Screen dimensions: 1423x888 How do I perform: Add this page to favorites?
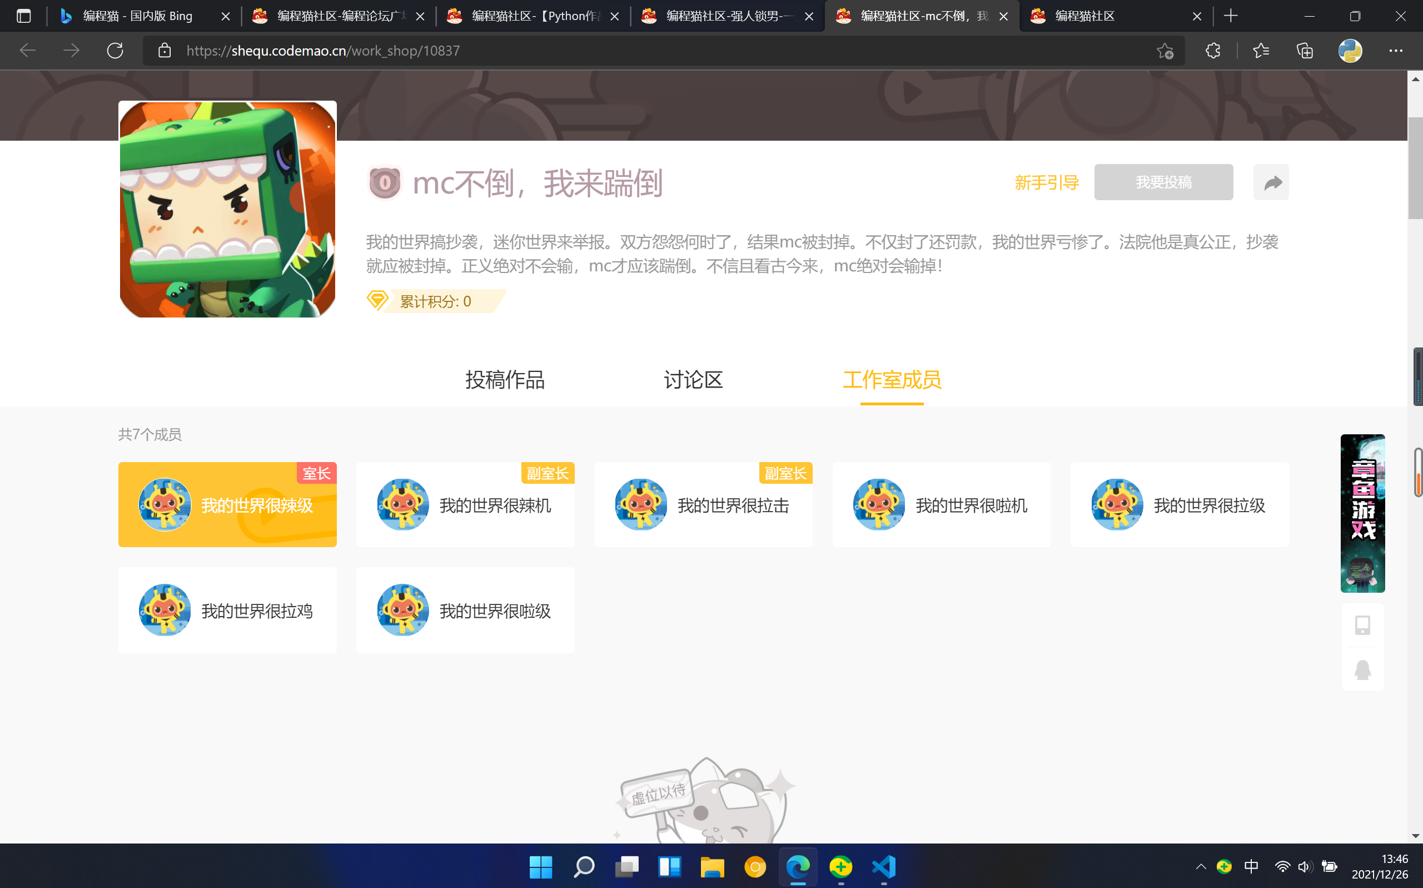[1165, 51]
